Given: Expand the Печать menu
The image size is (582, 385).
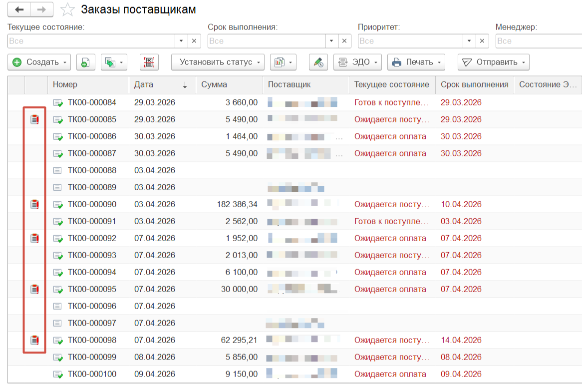Looking at the screenshot, I should coord(439,62).
